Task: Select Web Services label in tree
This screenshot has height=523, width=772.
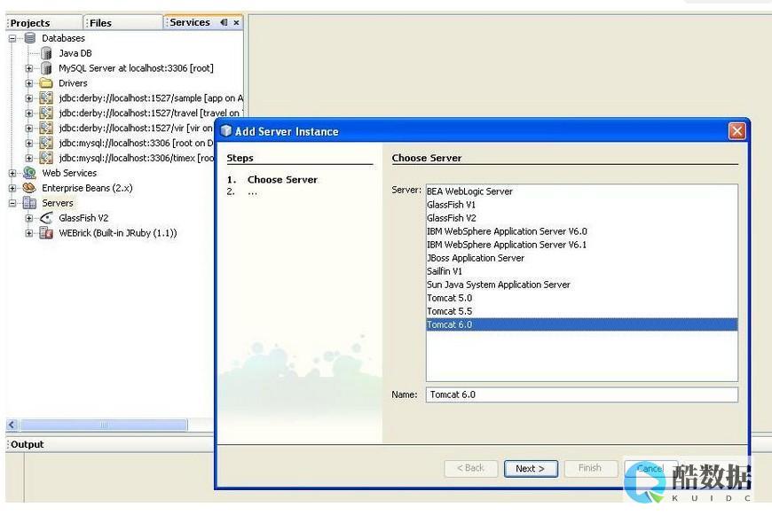Action: click(x=69, y=173)
